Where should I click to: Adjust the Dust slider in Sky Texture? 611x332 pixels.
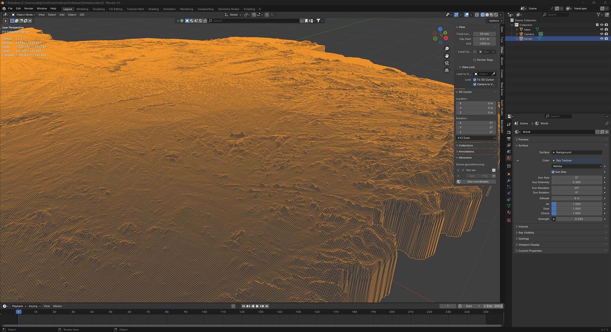click(x=577, y=209)
